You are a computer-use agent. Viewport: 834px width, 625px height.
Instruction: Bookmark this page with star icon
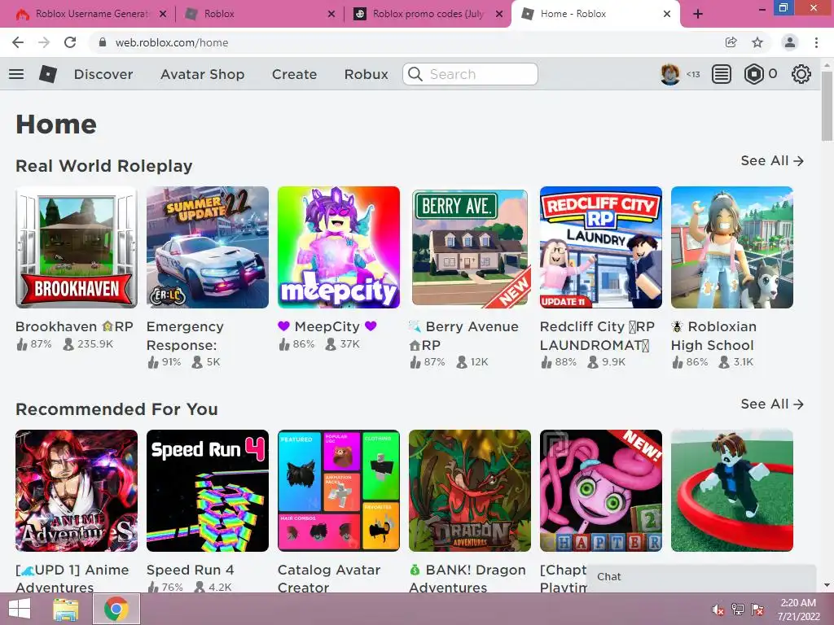(x=757, y=42)
